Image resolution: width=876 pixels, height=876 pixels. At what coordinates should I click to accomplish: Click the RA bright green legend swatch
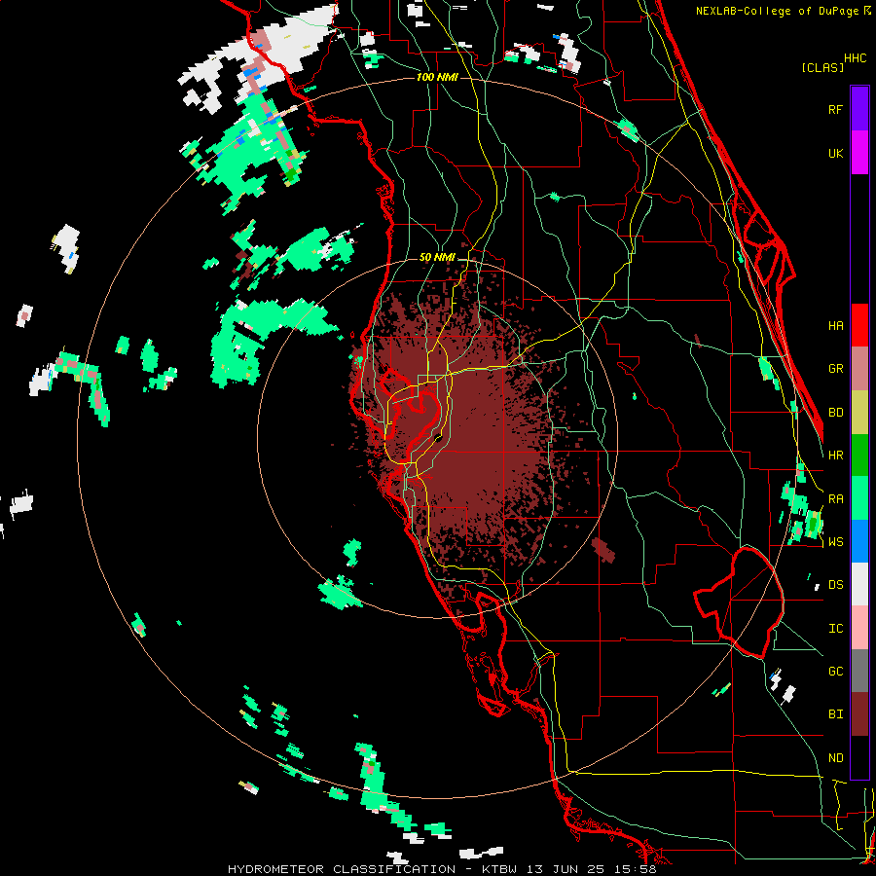click(x=859, y=498)
